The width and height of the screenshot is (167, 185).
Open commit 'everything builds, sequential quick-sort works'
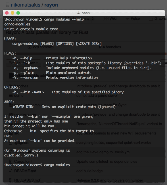(114, 143)
